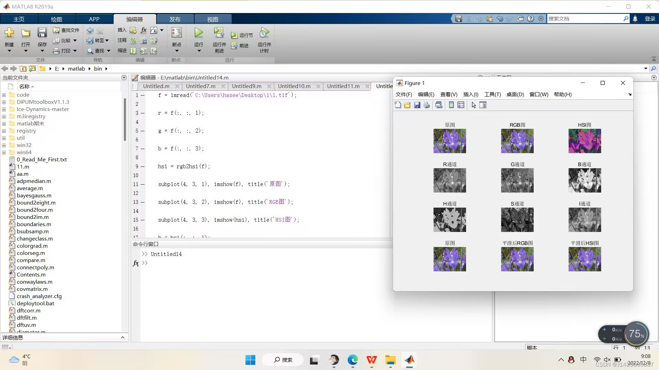Click the print icon in Figure toolbar
The height and width of the screenshot is (370, 659).
[x=427, y=105]
